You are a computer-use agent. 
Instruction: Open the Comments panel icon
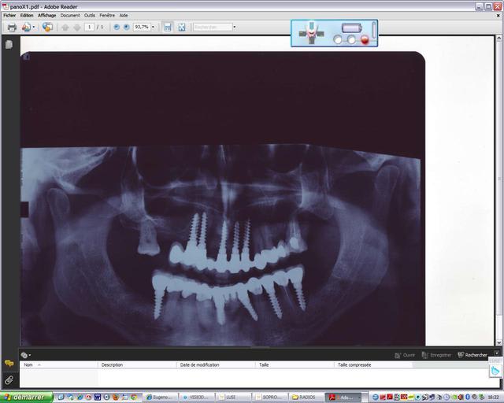point(9,364)
